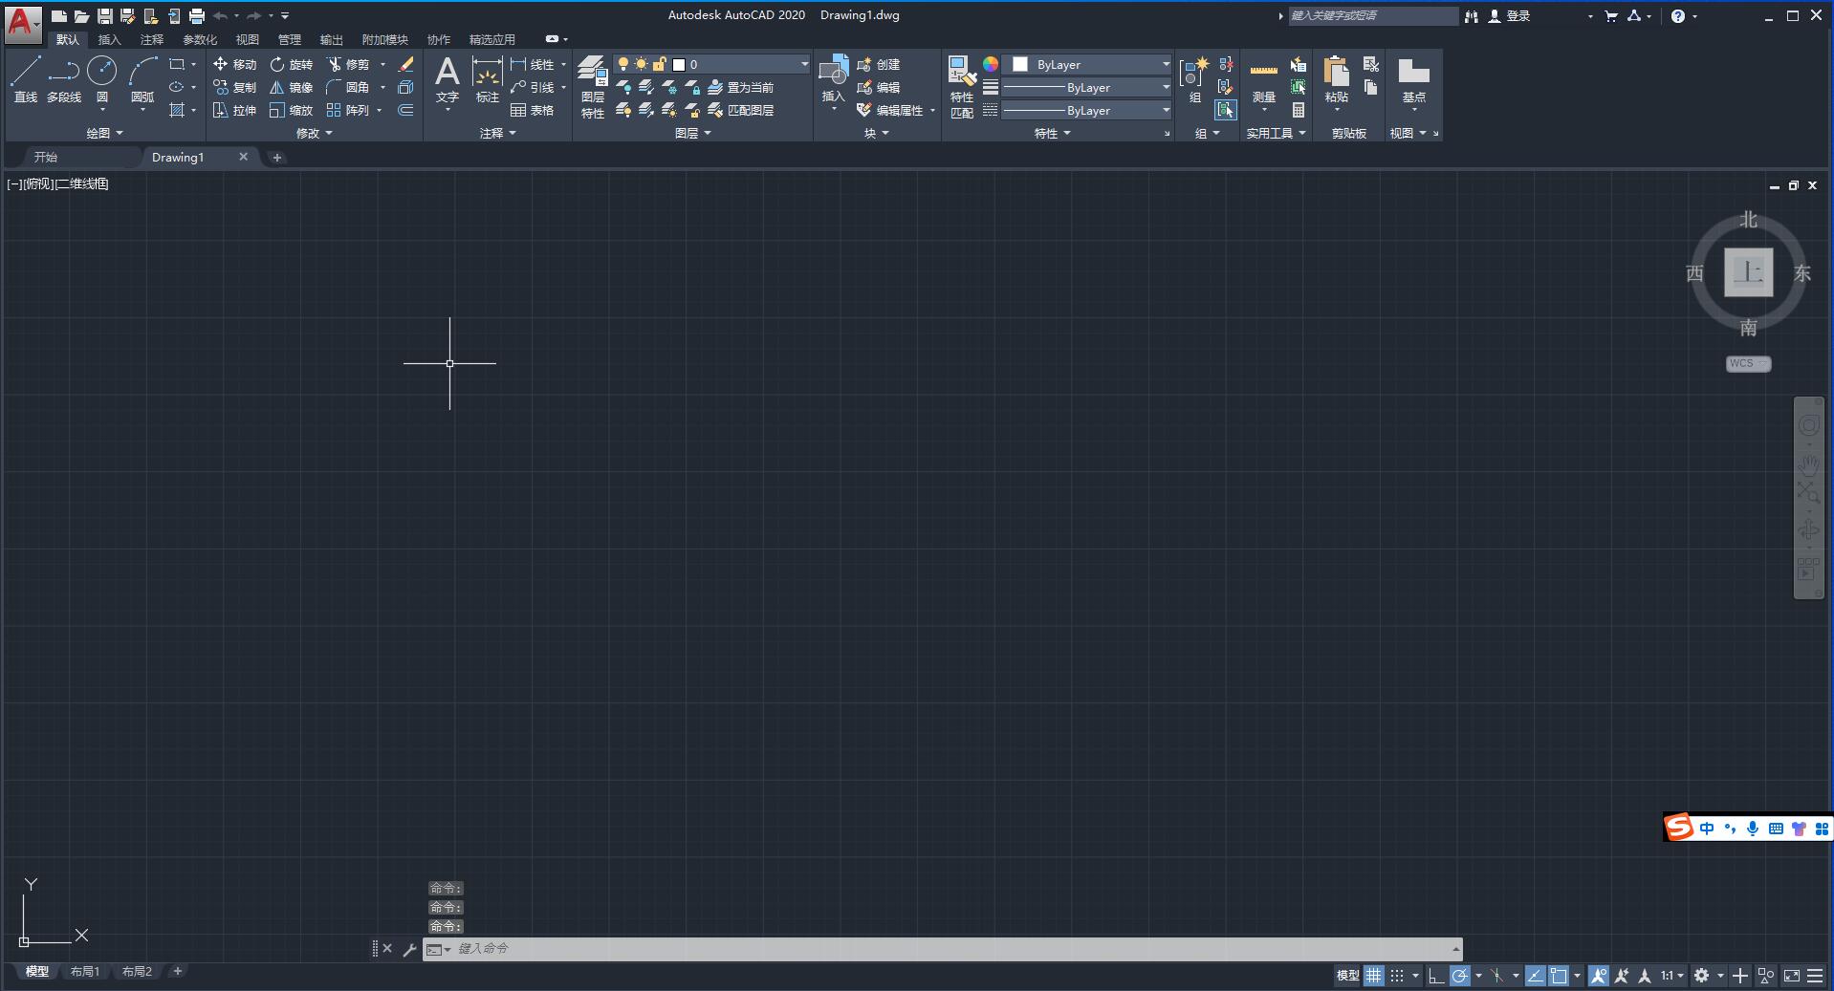
Task: Open the ByLayer lineweight dropdown
Action: coord(1086,87)
